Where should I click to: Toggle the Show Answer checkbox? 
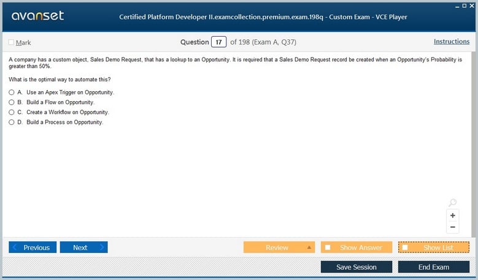coord(328,248)
